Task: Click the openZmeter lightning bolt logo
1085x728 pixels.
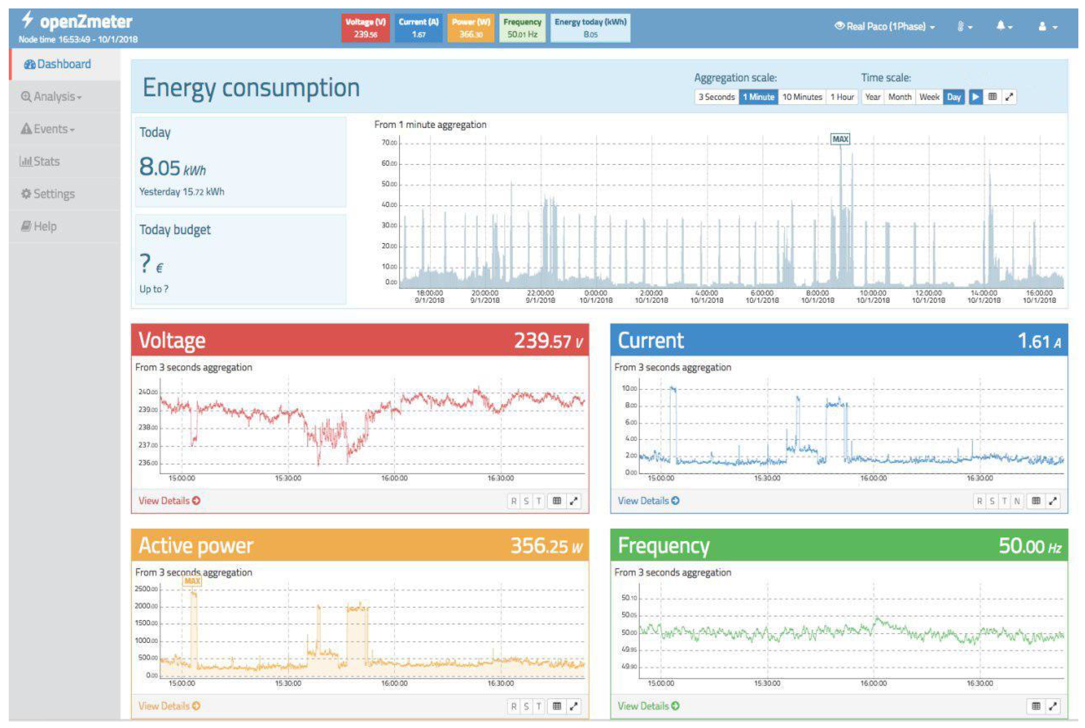Action: (28, 20)
